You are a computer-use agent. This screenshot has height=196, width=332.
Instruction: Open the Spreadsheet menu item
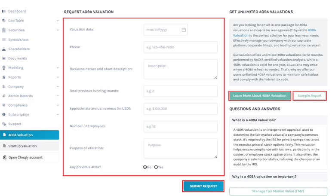29,40
